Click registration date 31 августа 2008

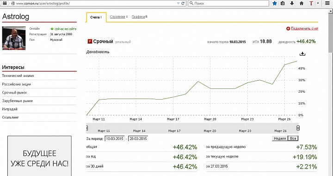61,34
